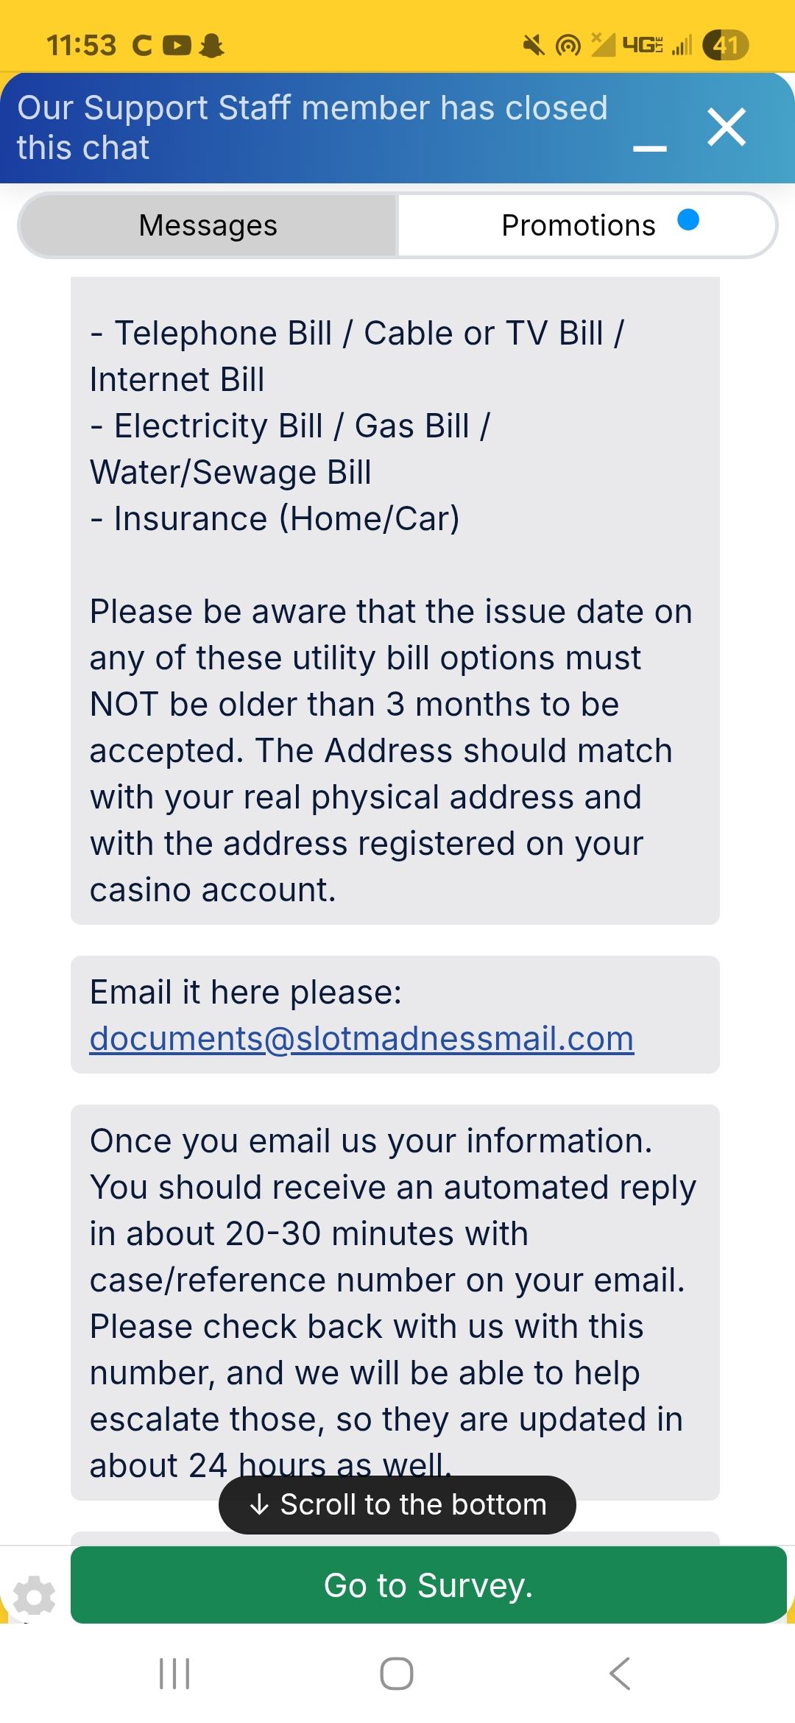The width and height of the screenshot is (795, 1723).
Task: Tap the silent mode status icon
Action: 533,46
